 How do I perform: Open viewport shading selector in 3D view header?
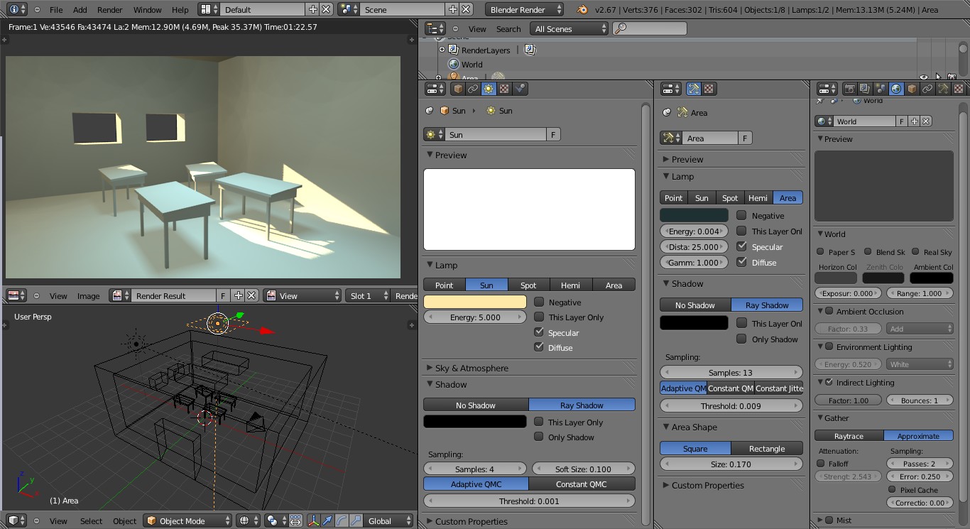click(249, 520)
